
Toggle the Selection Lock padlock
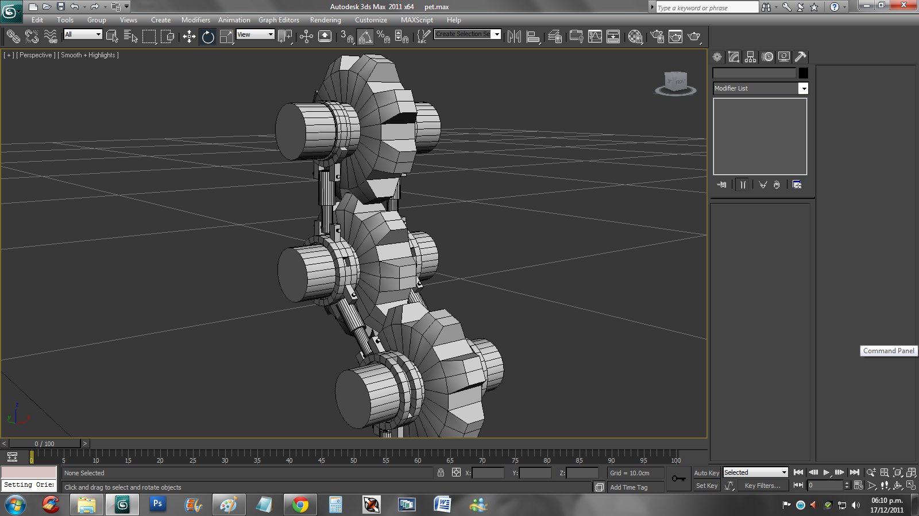coord(441,472)
